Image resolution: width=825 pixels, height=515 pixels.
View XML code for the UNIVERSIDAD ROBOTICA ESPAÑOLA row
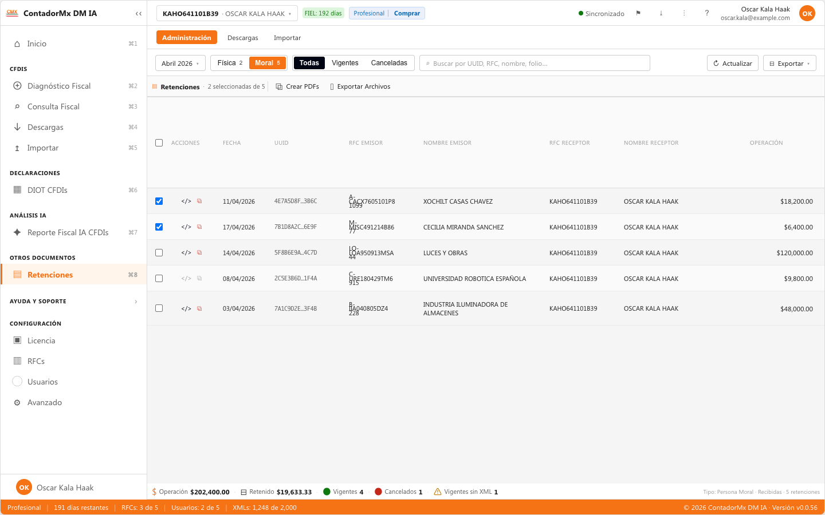tap(186, 279)
